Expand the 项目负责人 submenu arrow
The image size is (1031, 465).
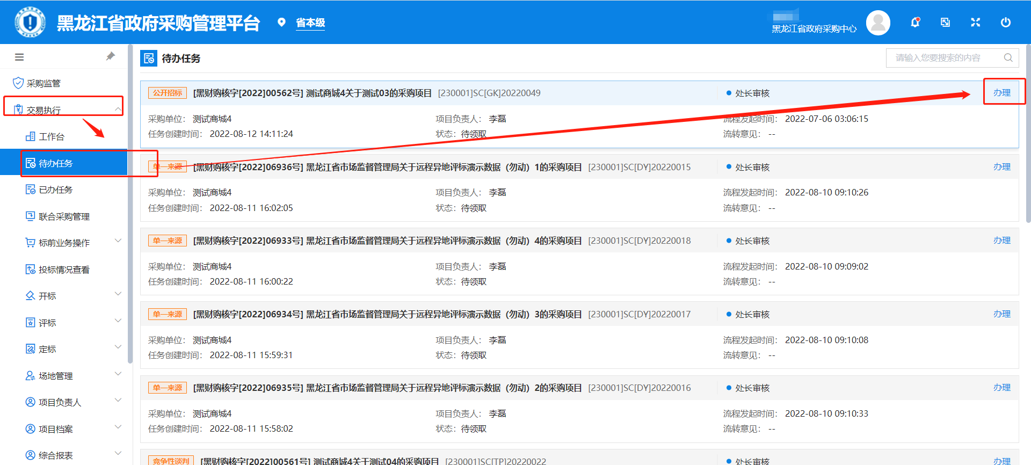pos(118,400)
